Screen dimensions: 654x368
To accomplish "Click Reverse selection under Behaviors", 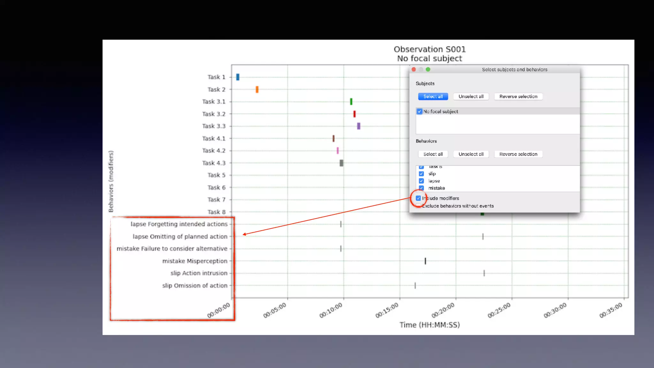I will (518, 154).
